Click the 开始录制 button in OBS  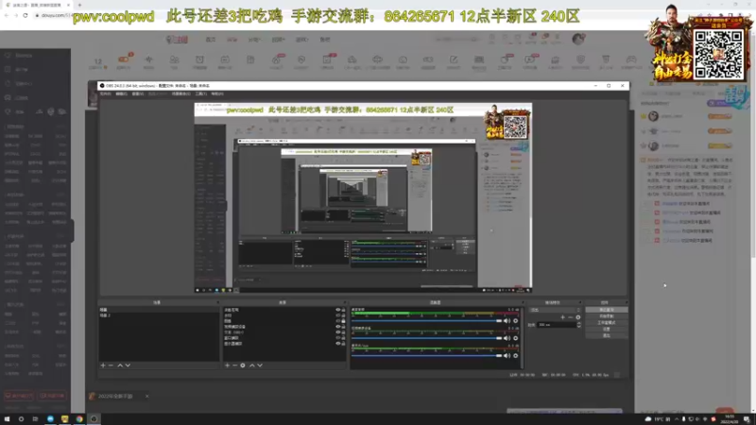pyautogui.click(x=607, y=316)
